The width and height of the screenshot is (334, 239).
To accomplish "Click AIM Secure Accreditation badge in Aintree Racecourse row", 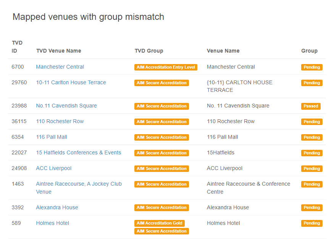I will tap(161, 184).
